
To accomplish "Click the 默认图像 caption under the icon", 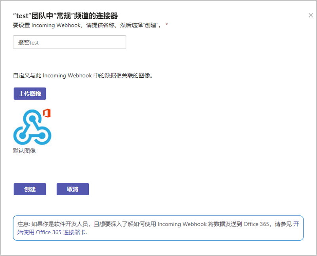I will (25, 151).
